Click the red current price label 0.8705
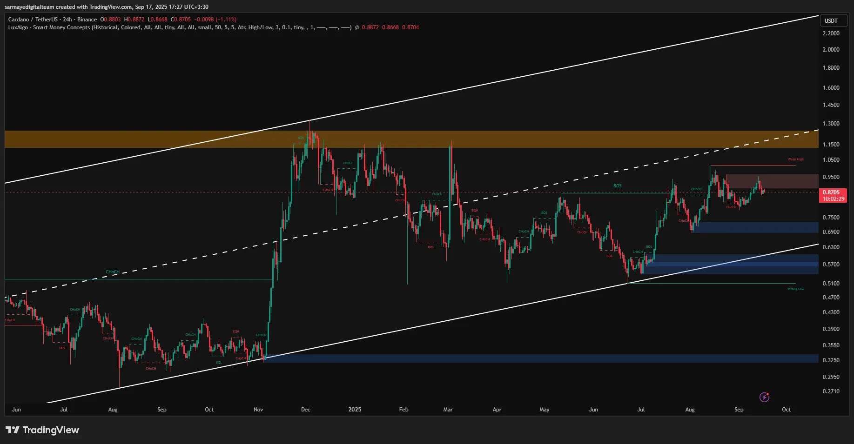The image size is (854, 444). 832,192
